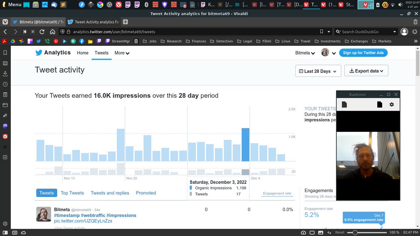This screenshot has width=420, height=236.
Task: Toggle sidebar panel visibility in status bar
Action: click(x=5, y=233)
